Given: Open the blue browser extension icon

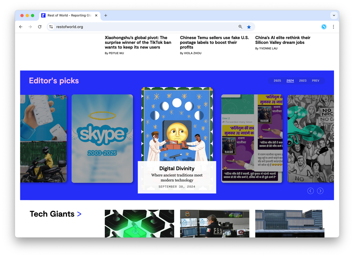Looking at the screenshot, I should click(324, 27).
